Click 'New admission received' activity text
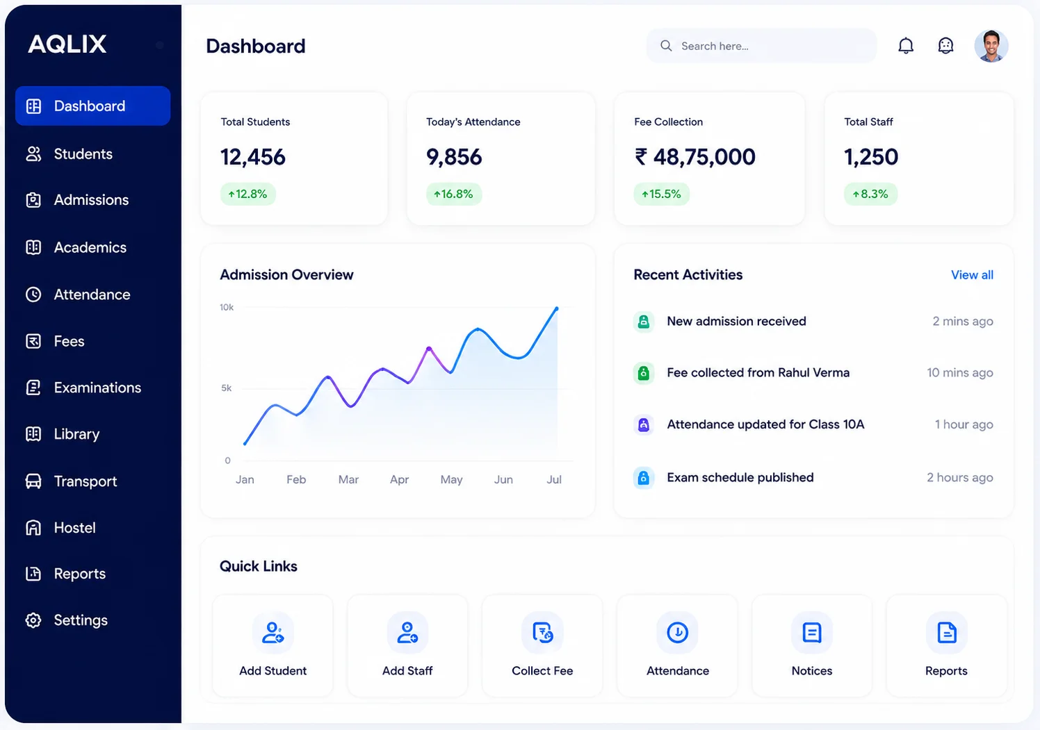Screen dimensions: 1040x730 pyautogui.click(x=736, y=322)
